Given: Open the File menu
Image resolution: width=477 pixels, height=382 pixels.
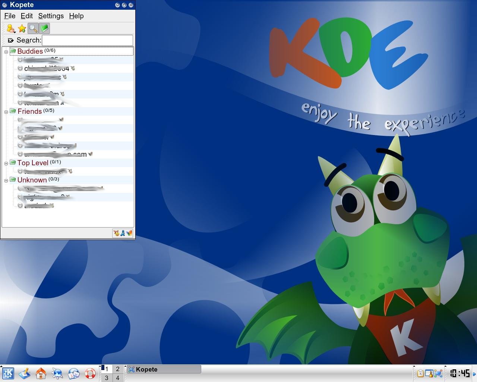Looking at the screenshot, I should (x=10, y=16).
